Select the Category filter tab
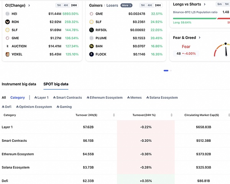This screenshot has width=230, height=184. (18, 98)
